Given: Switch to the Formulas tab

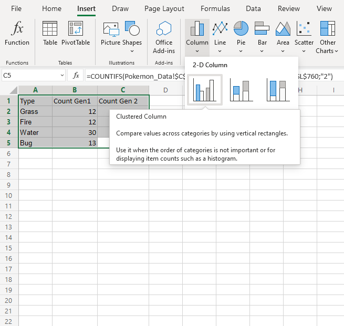Looking at the screenshot, I should click(x=215, y=8).
